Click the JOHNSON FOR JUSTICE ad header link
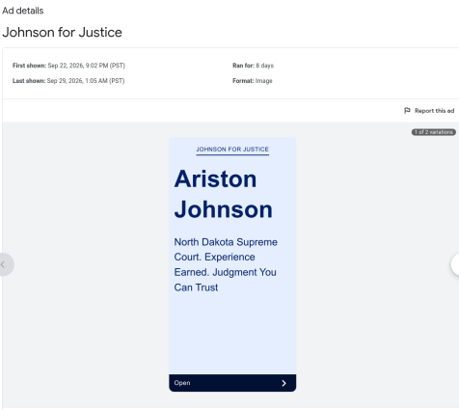Viewport: 459px width, 410px height. click(x=232, y=150)
